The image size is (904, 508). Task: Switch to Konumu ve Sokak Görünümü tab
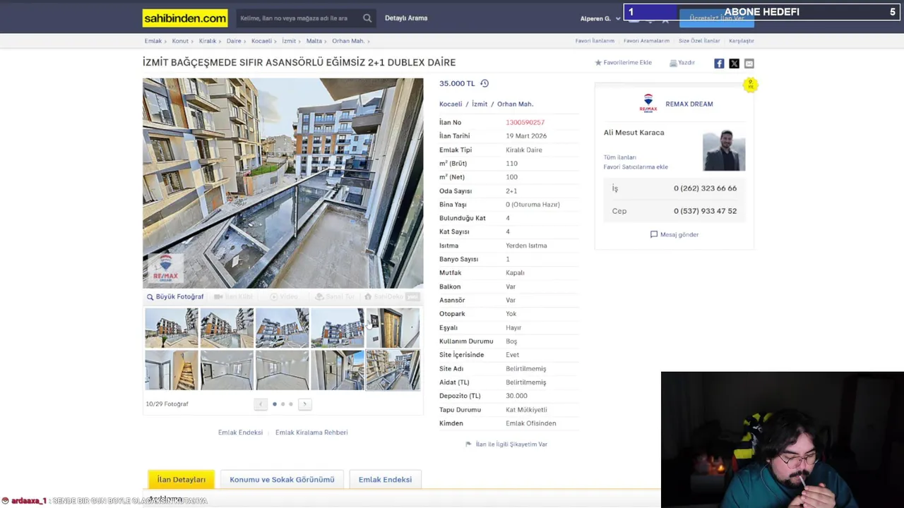[282, 480]
